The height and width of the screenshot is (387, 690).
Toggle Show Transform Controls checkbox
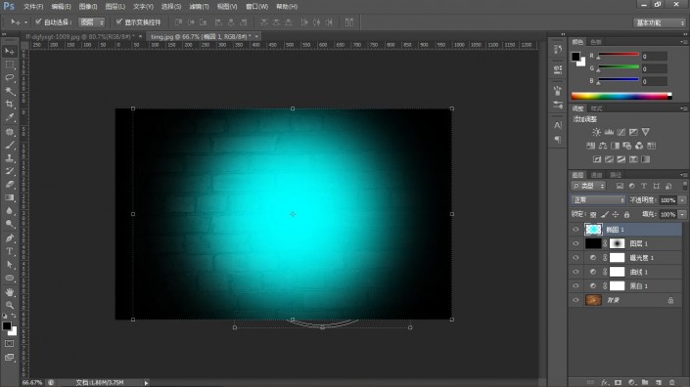pos(118,21)
